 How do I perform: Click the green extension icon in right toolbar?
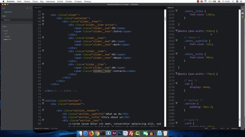(x=242, y=17)
